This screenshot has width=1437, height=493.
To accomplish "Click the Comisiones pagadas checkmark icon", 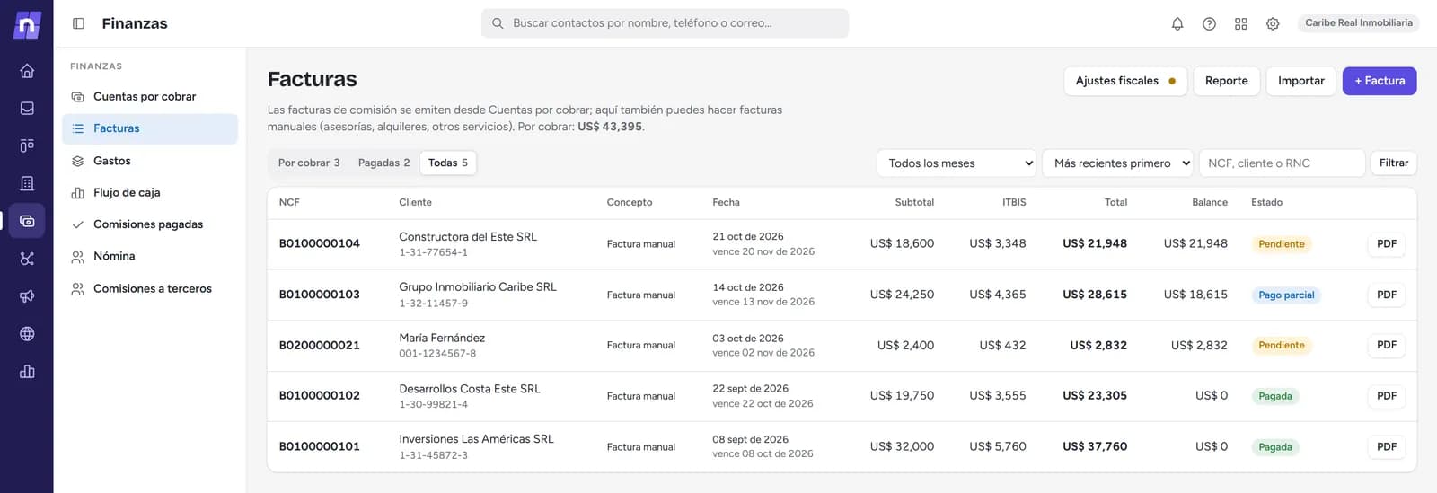I will click(x=77, y=224).
